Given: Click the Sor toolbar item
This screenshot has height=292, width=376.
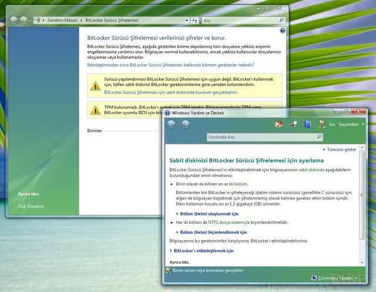Looking at the screenshot, I should (332, 124).
